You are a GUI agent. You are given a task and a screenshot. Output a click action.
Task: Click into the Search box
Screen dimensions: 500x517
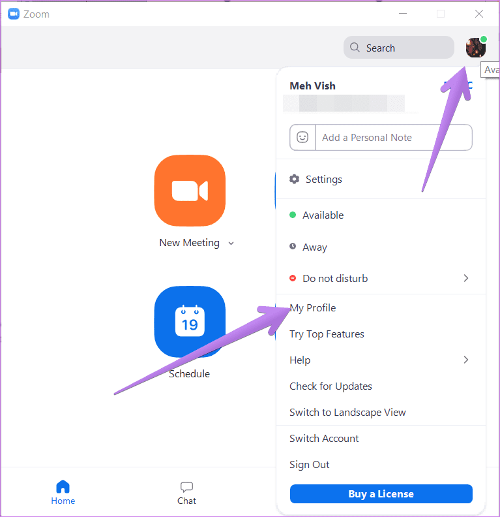[x=398, y=48]
